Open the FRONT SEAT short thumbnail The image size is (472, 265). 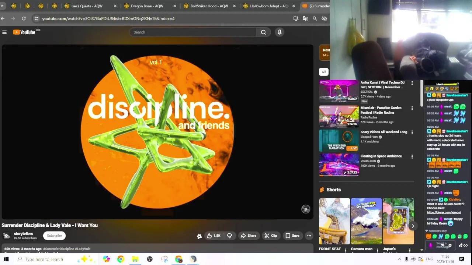pos(334,221)
